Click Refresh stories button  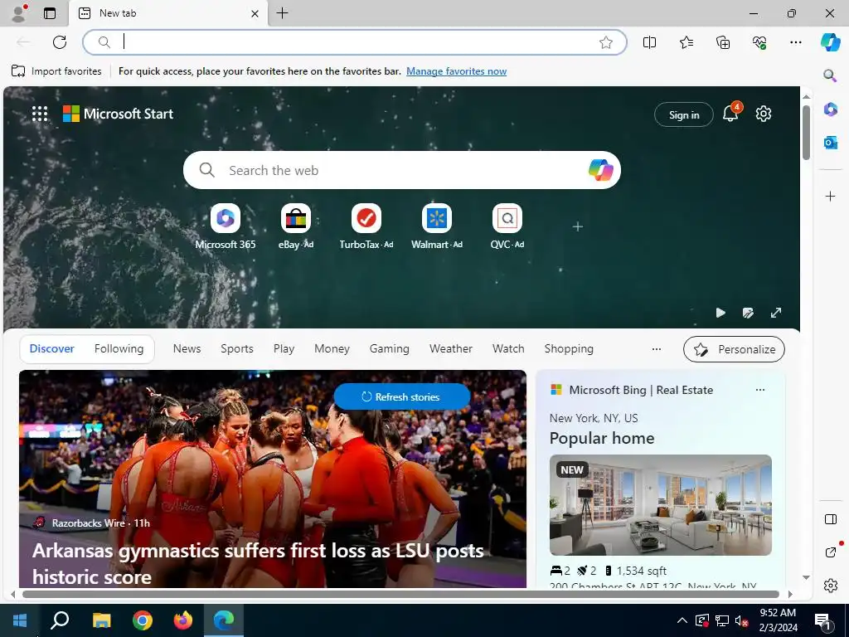tap(402, 397)
